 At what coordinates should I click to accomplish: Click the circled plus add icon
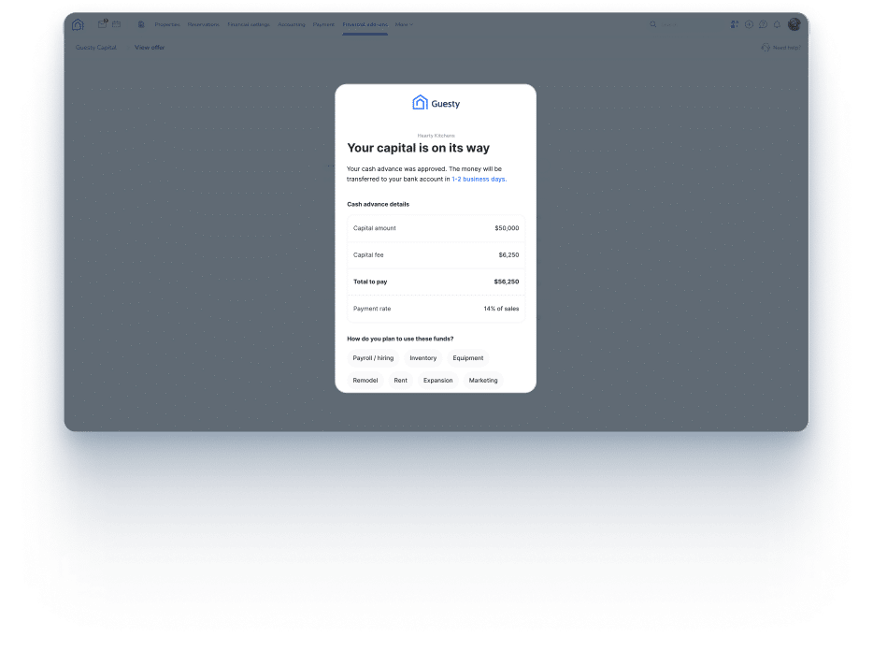749,24
